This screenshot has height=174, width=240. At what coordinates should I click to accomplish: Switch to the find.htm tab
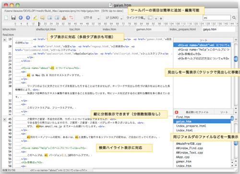(x=18, y=35)
